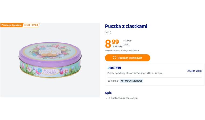The height and width of the screenshot is (120, 205).
Task: Click the Z ciasteczkami maślanymi description line
Action: [123, 98]
